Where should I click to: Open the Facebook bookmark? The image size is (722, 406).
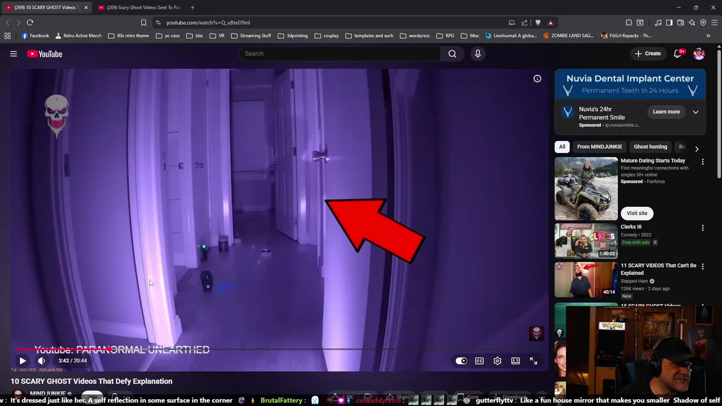(36, 36)
